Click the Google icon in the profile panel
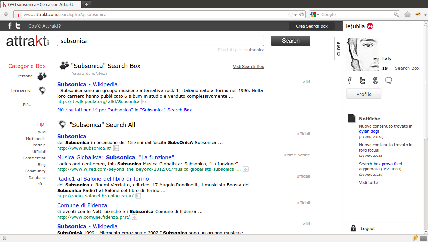 point(375,80)
